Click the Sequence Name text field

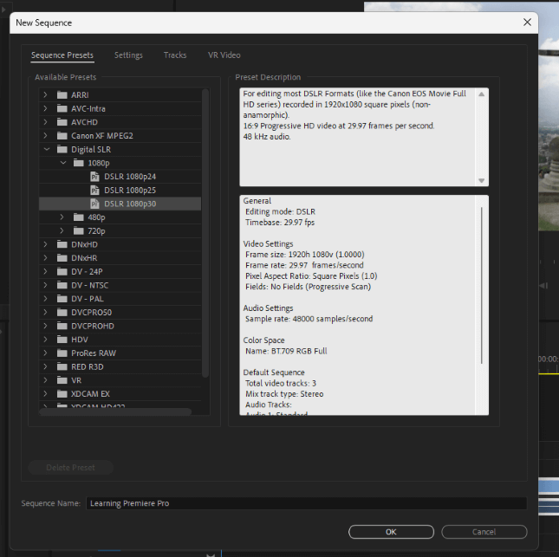point(305,503)
